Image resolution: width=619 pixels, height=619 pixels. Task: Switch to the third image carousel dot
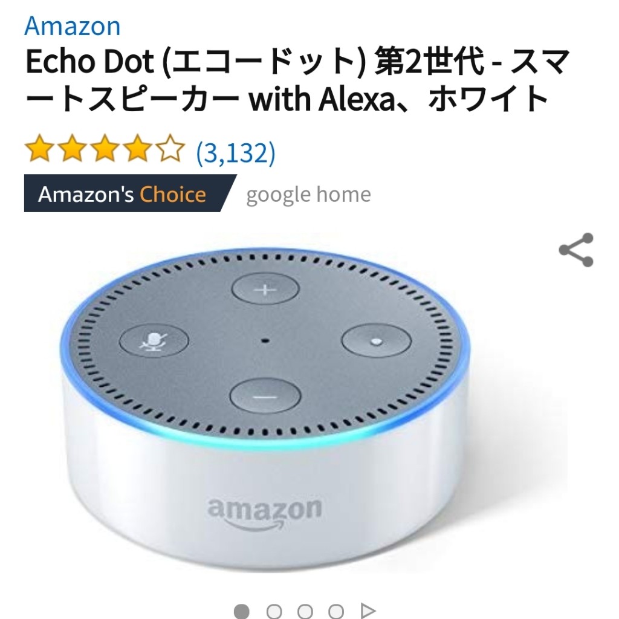pos(305,611)
